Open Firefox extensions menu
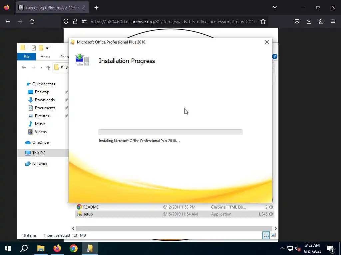Screen dimensions: 341x255 [x=321, y=21]
